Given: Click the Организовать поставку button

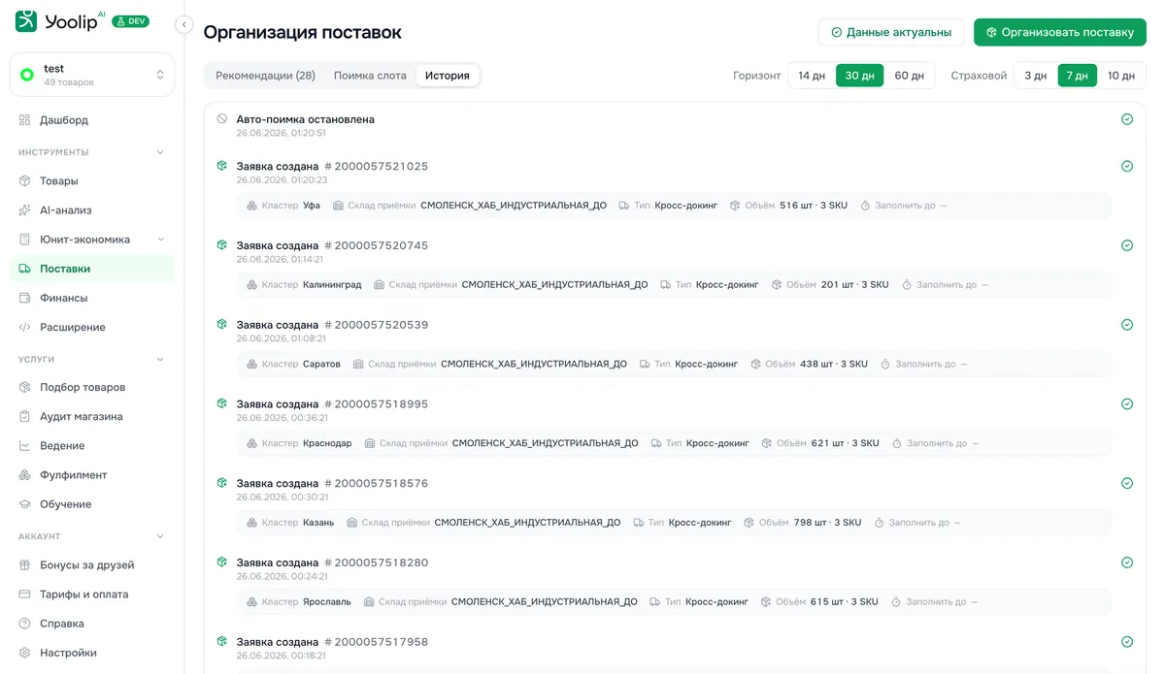Looking at the screenshot, I should point(1060,32).
